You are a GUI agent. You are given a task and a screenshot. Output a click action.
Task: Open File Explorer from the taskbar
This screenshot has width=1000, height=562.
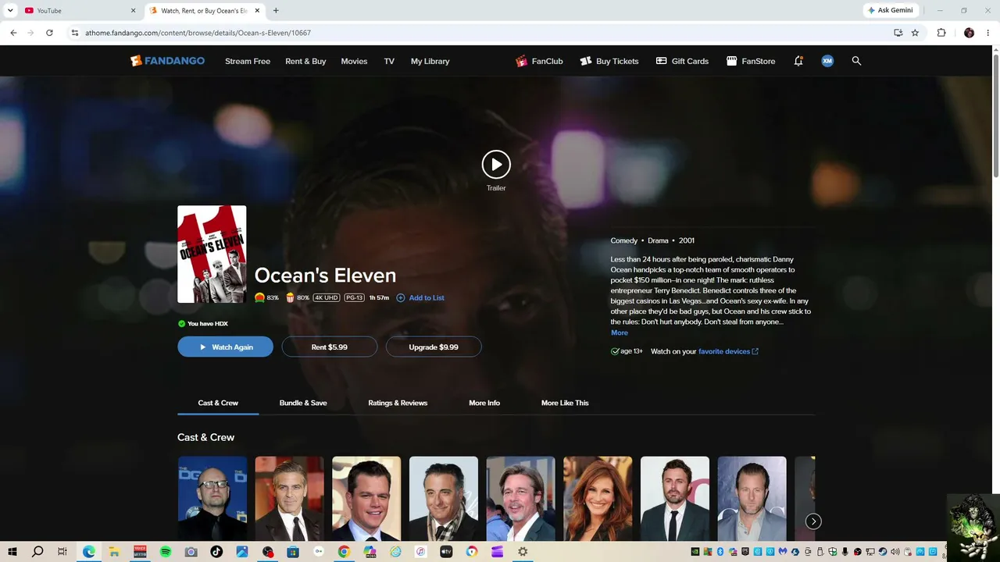(114, 552)
